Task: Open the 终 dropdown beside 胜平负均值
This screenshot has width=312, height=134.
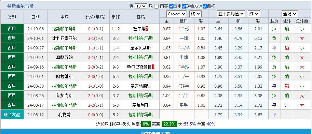Action: pyautogui.click(x=254, y=14)
